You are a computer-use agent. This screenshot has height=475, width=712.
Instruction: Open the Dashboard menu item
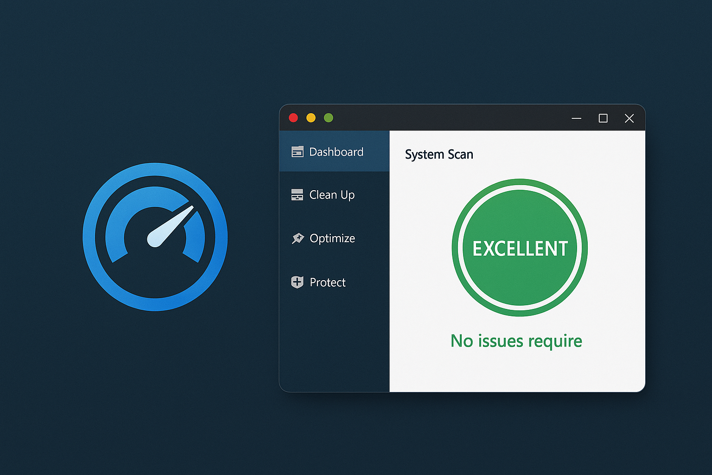[336, 152]
